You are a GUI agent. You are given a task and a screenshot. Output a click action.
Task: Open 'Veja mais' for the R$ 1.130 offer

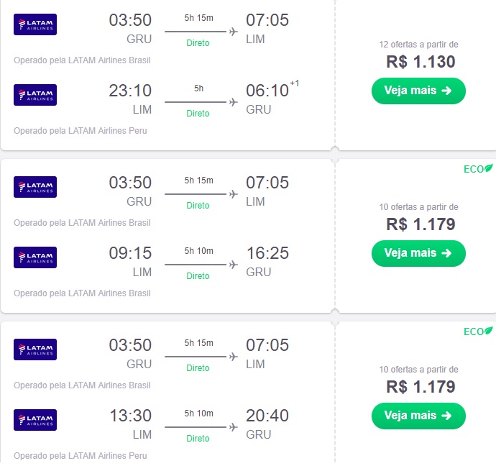tap(418, 91)
